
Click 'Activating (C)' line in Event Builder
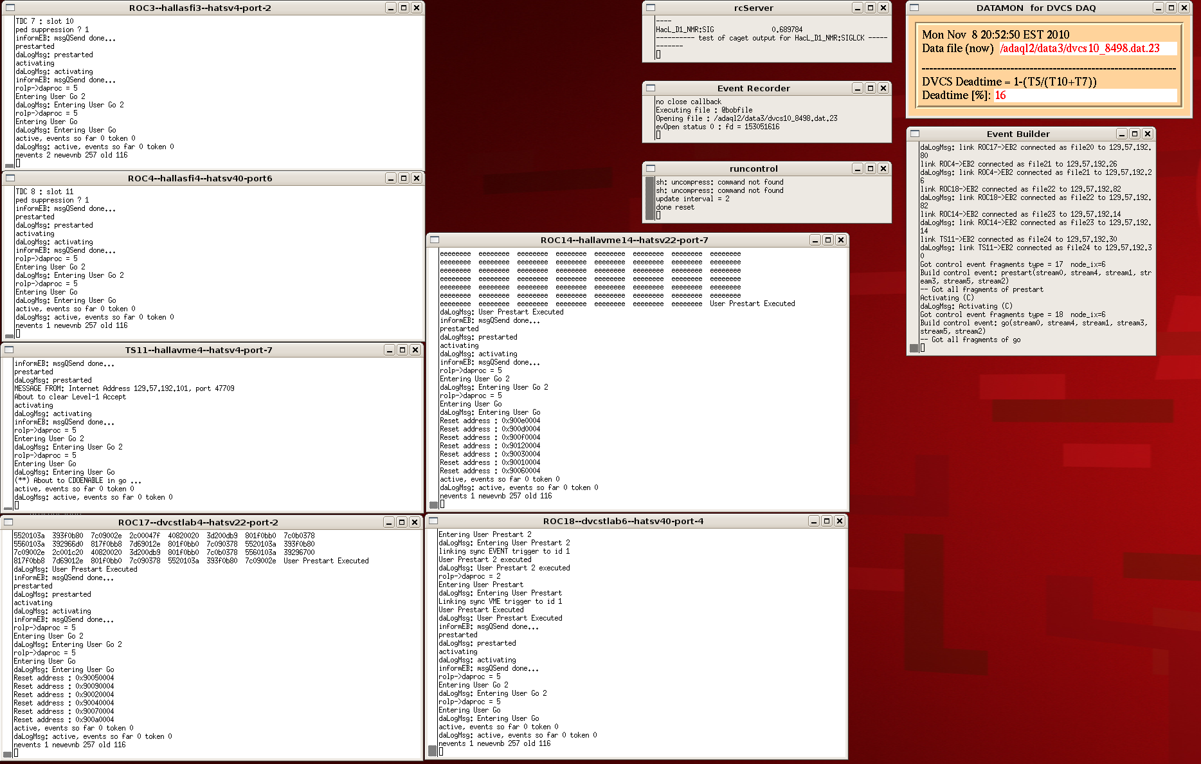tap(947, 298)
